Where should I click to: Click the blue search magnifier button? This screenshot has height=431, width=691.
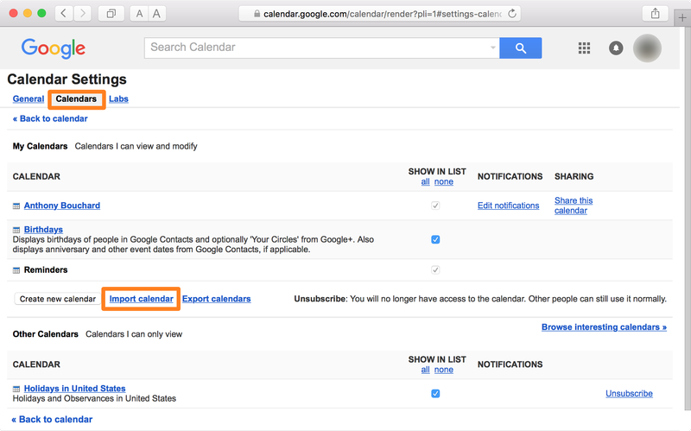521,48
